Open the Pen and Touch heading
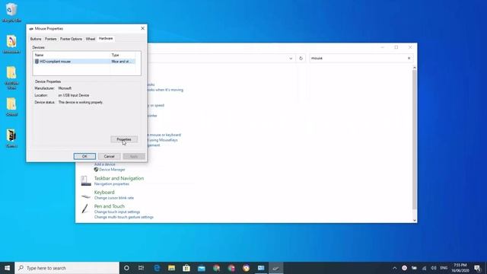Screen dimensions: 487x274 (x=110, y=206)
